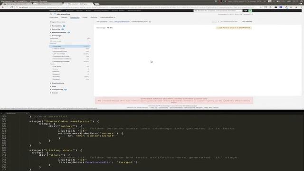Expand the Maintainability section in sidebar
Screen dimensions: 304x171
[59, 32]
